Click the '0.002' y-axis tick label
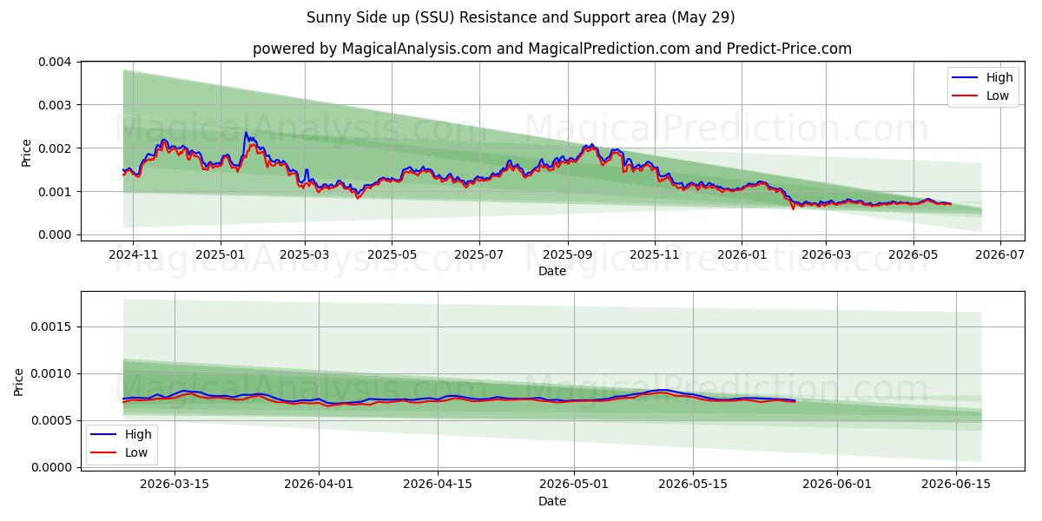Screen dimensions: 1042x521 (56, 148)
